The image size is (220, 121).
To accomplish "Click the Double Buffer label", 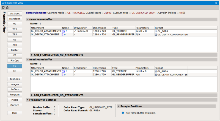I will pyautogui.click(x=42, y=107).
